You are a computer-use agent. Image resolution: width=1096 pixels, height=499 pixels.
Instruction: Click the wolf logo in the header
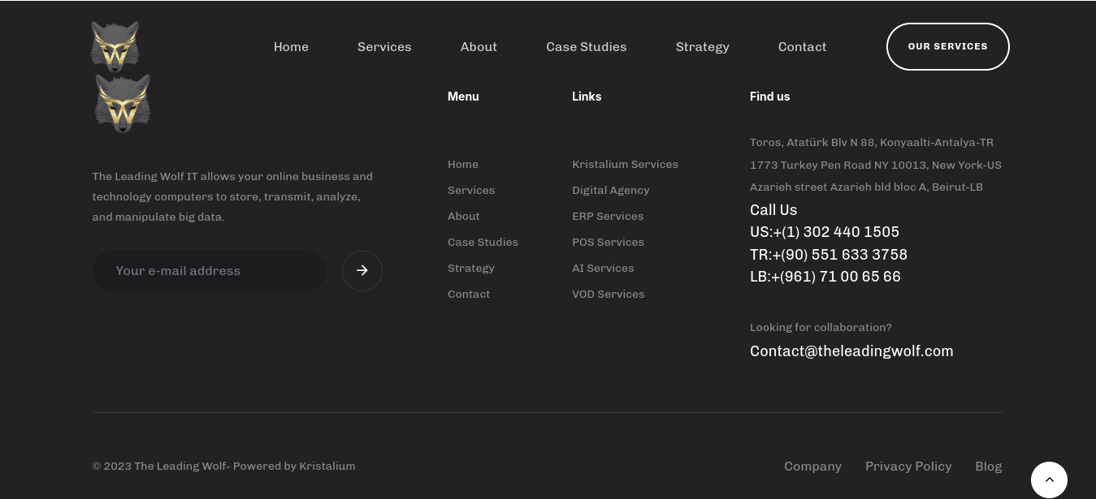click(114, 46)
